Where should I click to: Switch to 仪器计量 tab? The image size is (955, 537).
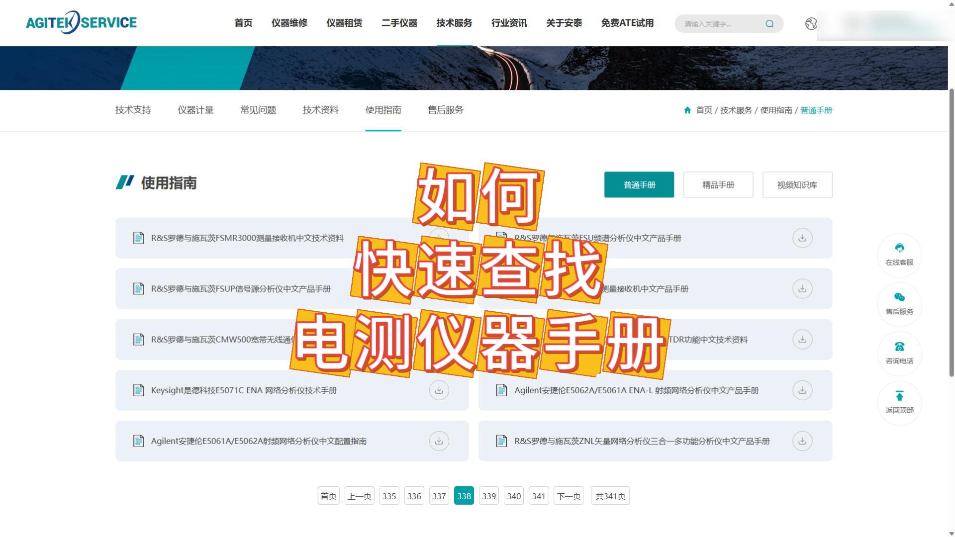click(195, 110)
